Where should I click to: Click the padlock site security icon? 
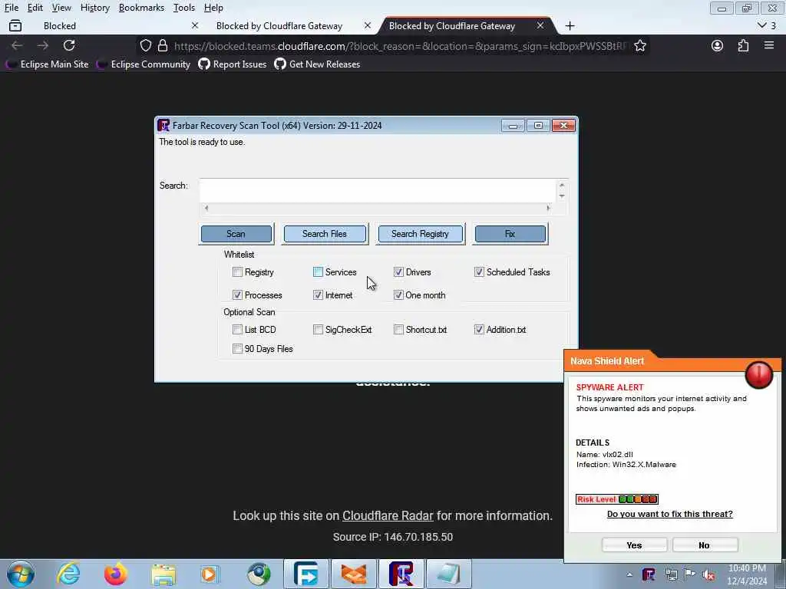pos(163,45)
